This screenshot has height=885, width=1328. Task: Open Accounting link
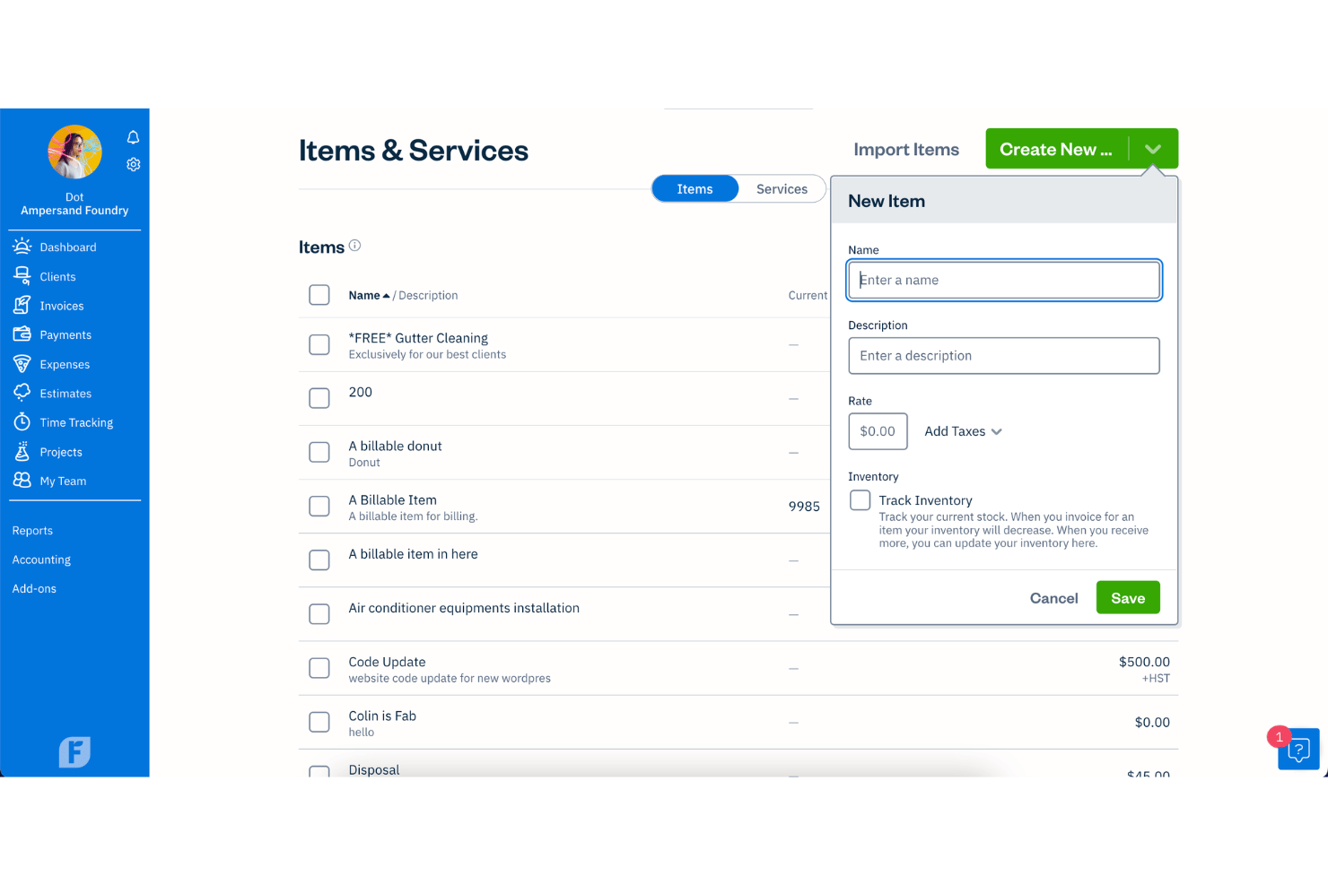click(x=41, y=560)
